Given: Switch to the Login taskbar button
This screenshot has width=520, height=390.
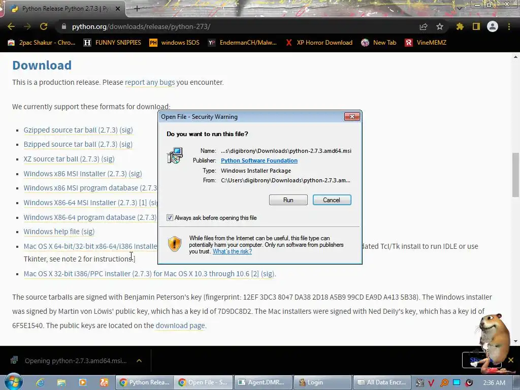Looking at the screenshot, I should [322, 382].
